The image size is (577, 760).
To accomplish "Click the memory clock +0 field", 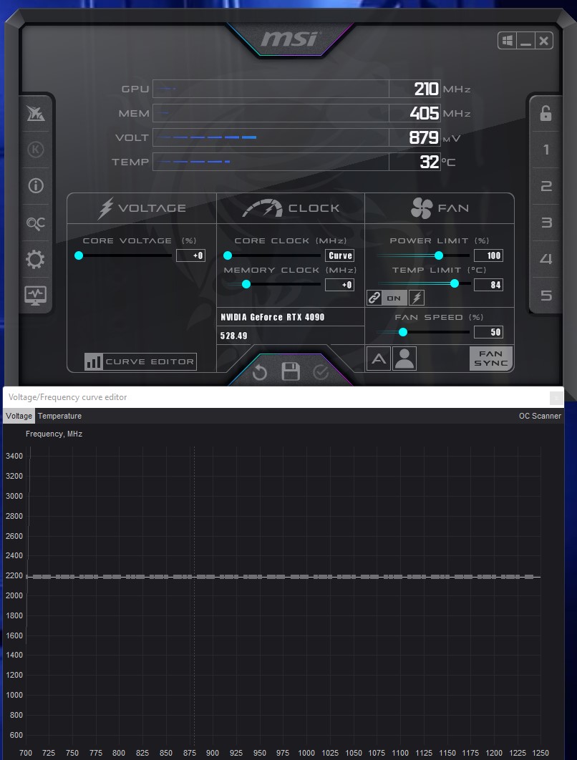I will (339, 285).
